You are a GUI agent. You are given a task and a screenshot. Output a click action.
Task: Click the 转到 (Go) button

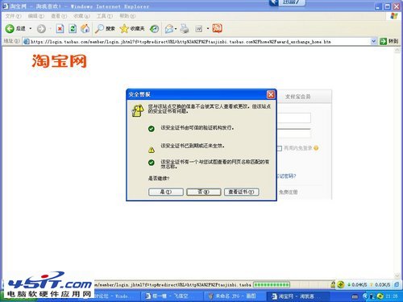(389, 41)
